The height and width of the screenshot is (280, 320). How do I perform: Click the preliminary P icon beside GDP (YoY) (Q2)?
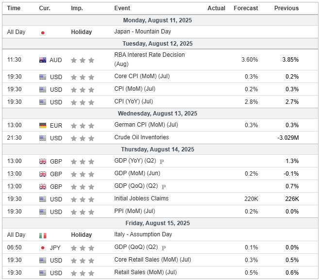coord(162,162)
